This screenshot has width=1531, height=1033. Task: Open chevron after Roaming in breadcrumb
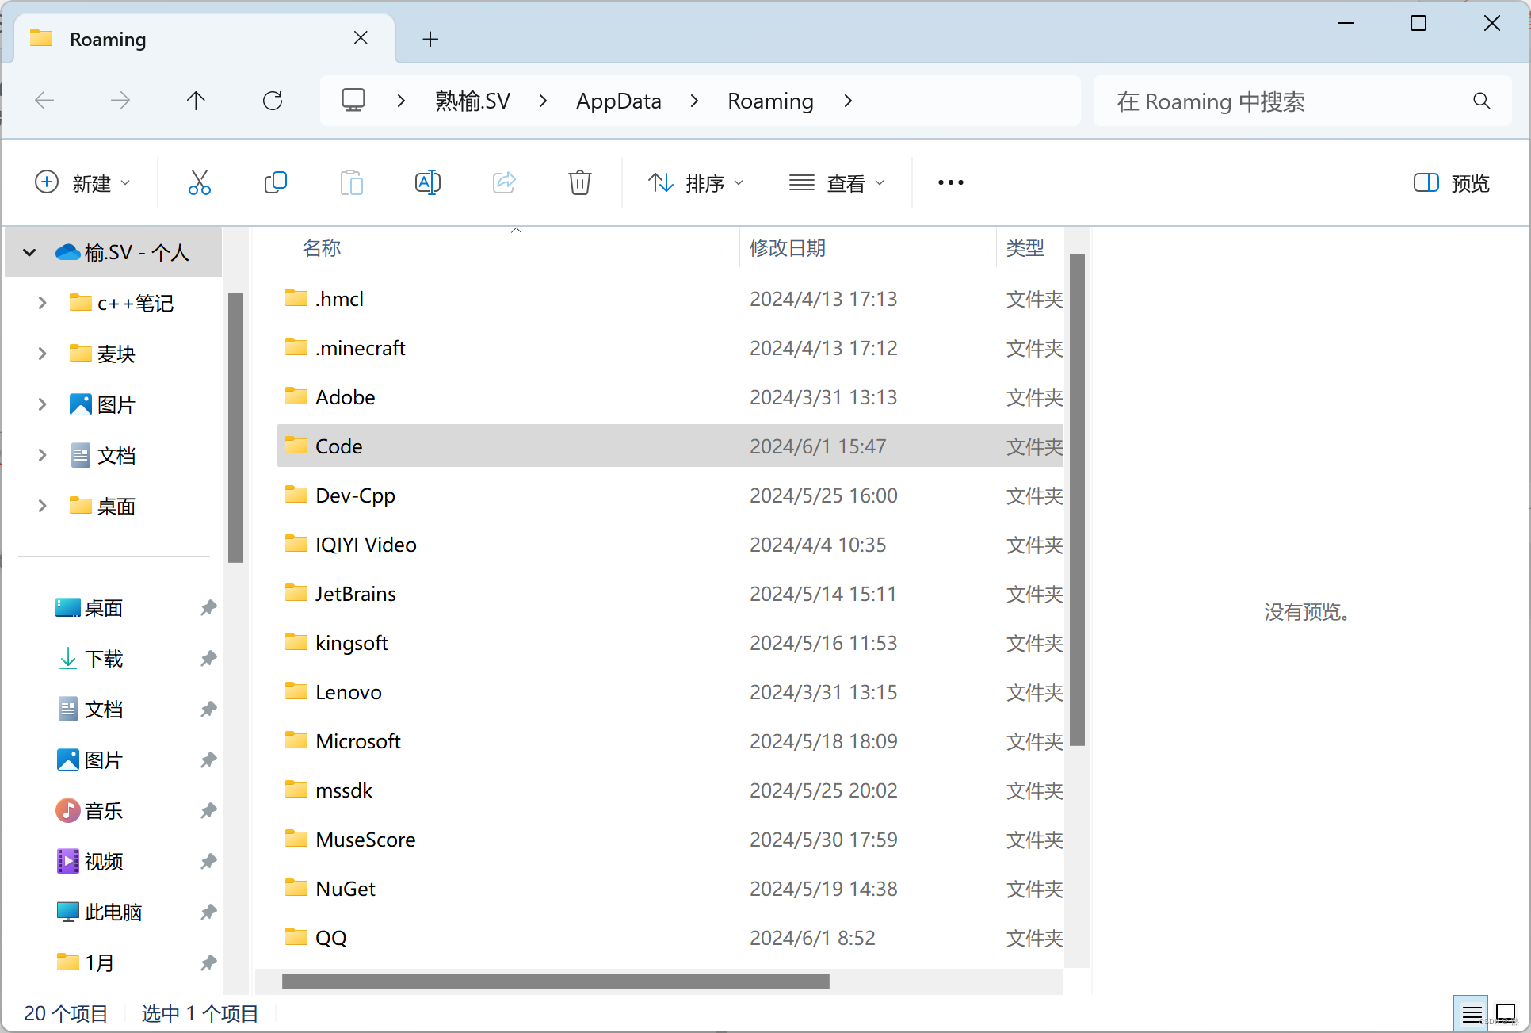(x=848, y=101)
